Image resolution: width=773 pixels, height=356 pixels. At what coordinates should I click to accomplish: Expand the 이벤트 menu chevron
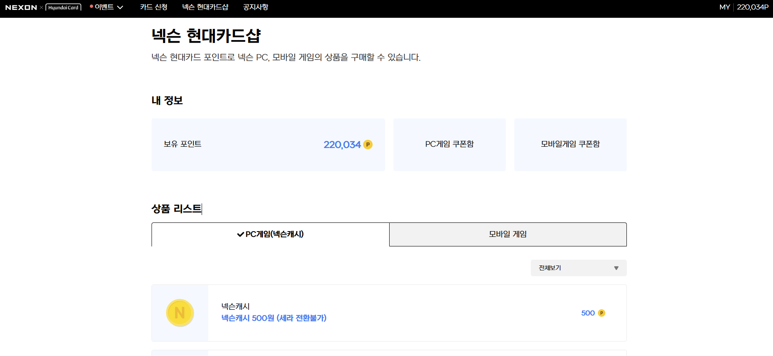(x=120, y=7)
